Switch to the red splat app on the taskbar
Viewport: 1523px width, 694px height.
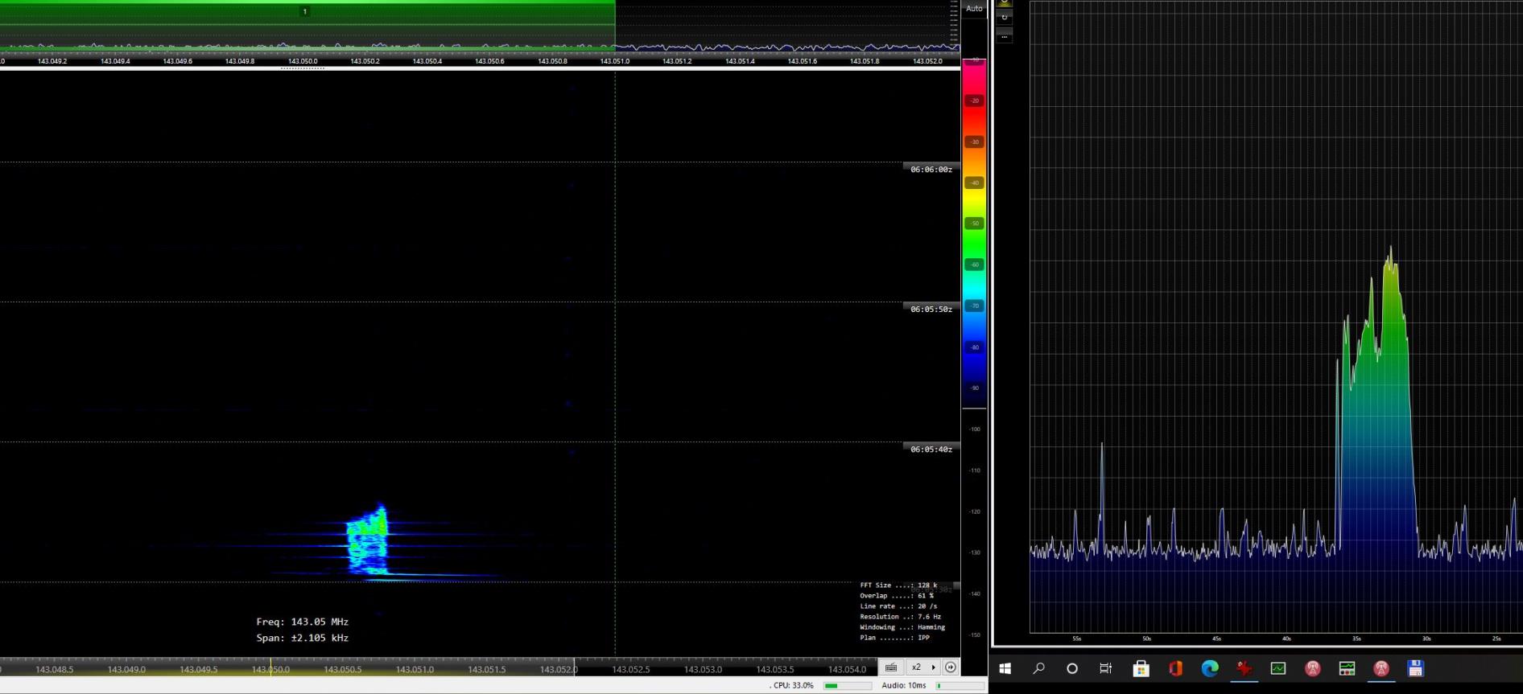click(x=1244, y=668)
